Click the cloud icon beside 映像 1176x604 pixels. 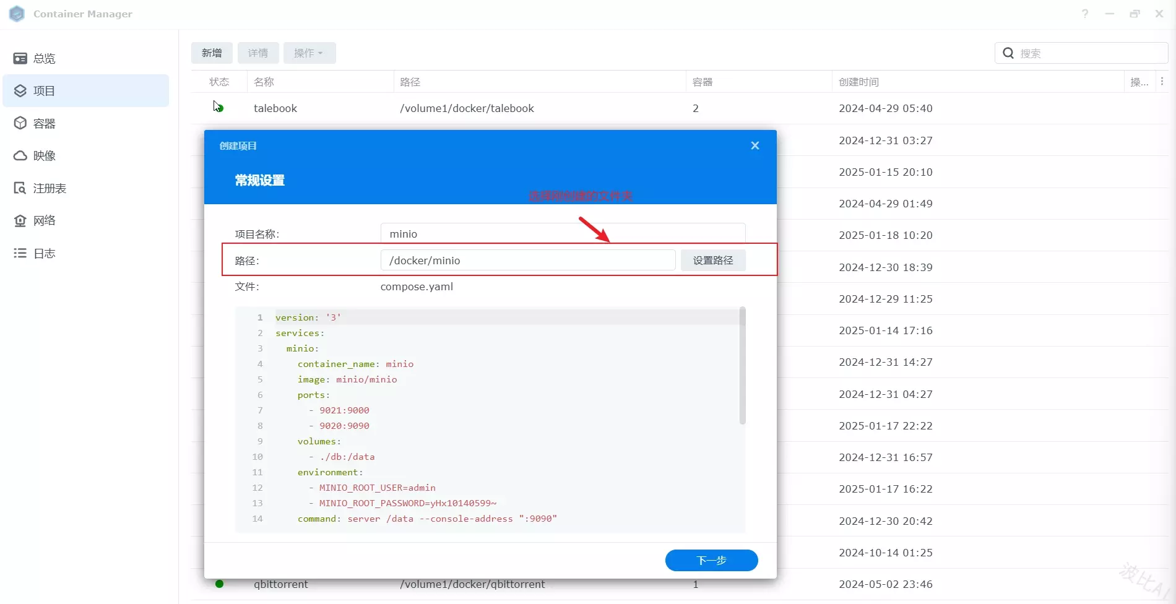tap(20, 155)
